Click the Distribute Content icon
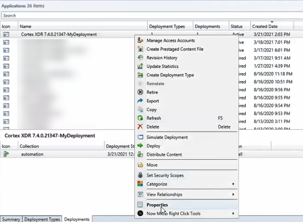 (x=140, y=155)
